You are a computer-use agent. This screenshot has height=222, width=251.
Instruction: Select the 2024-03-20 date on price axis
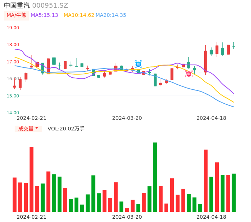click(127, 118)
